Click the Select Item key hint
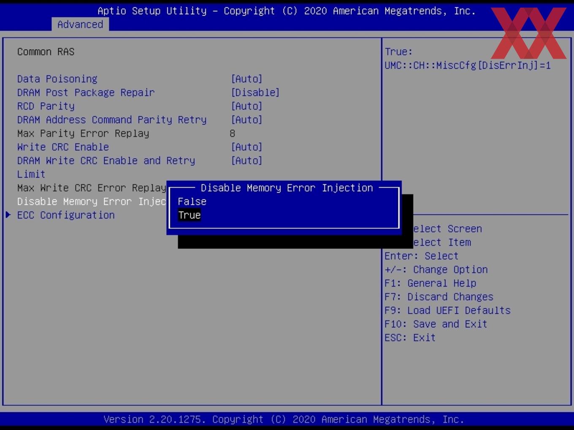Viewport: 574px width, 430px height. [442, 242]
